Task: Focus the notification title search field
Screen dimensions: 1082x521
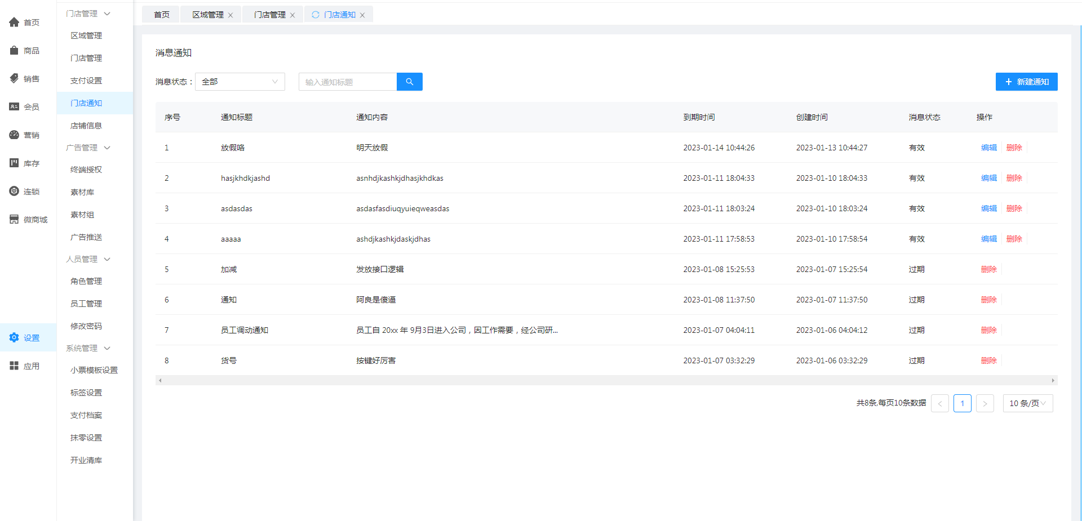Action: pyautogui.click(x=347, y=82)
